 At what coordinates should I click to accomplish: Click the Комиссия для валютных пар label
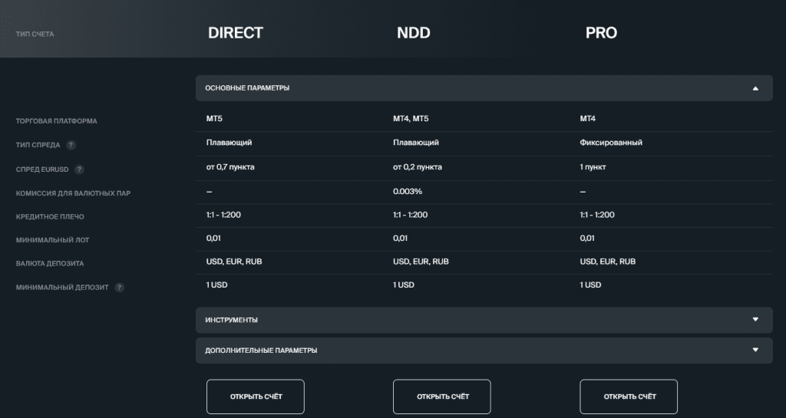click(73, 193)
